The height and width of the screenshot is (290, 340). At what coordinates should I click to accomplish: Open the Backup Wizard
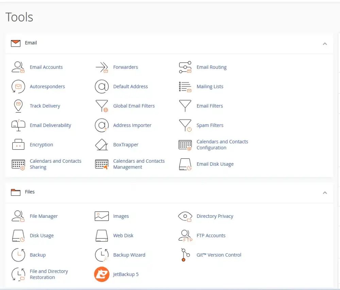tap(129, 255)
